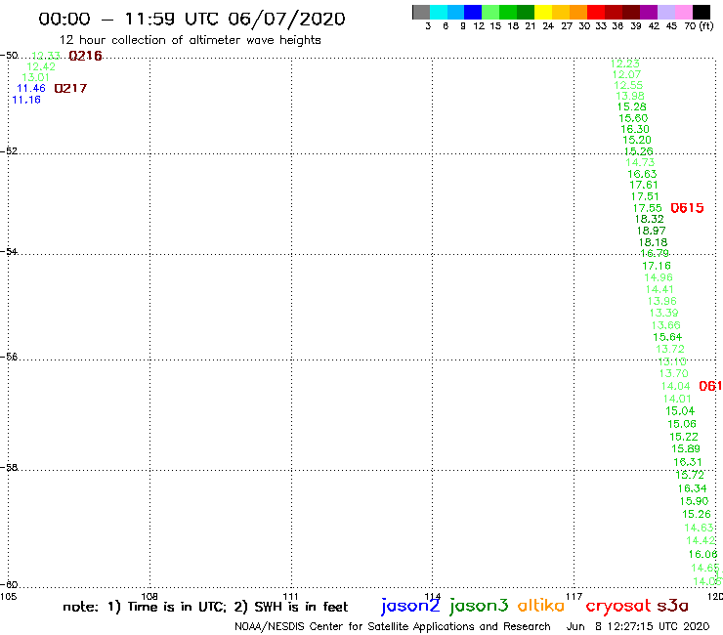Select the 18.97 wave height value
The width and height of the screenshot is (723, 635).
click(651, 231)
